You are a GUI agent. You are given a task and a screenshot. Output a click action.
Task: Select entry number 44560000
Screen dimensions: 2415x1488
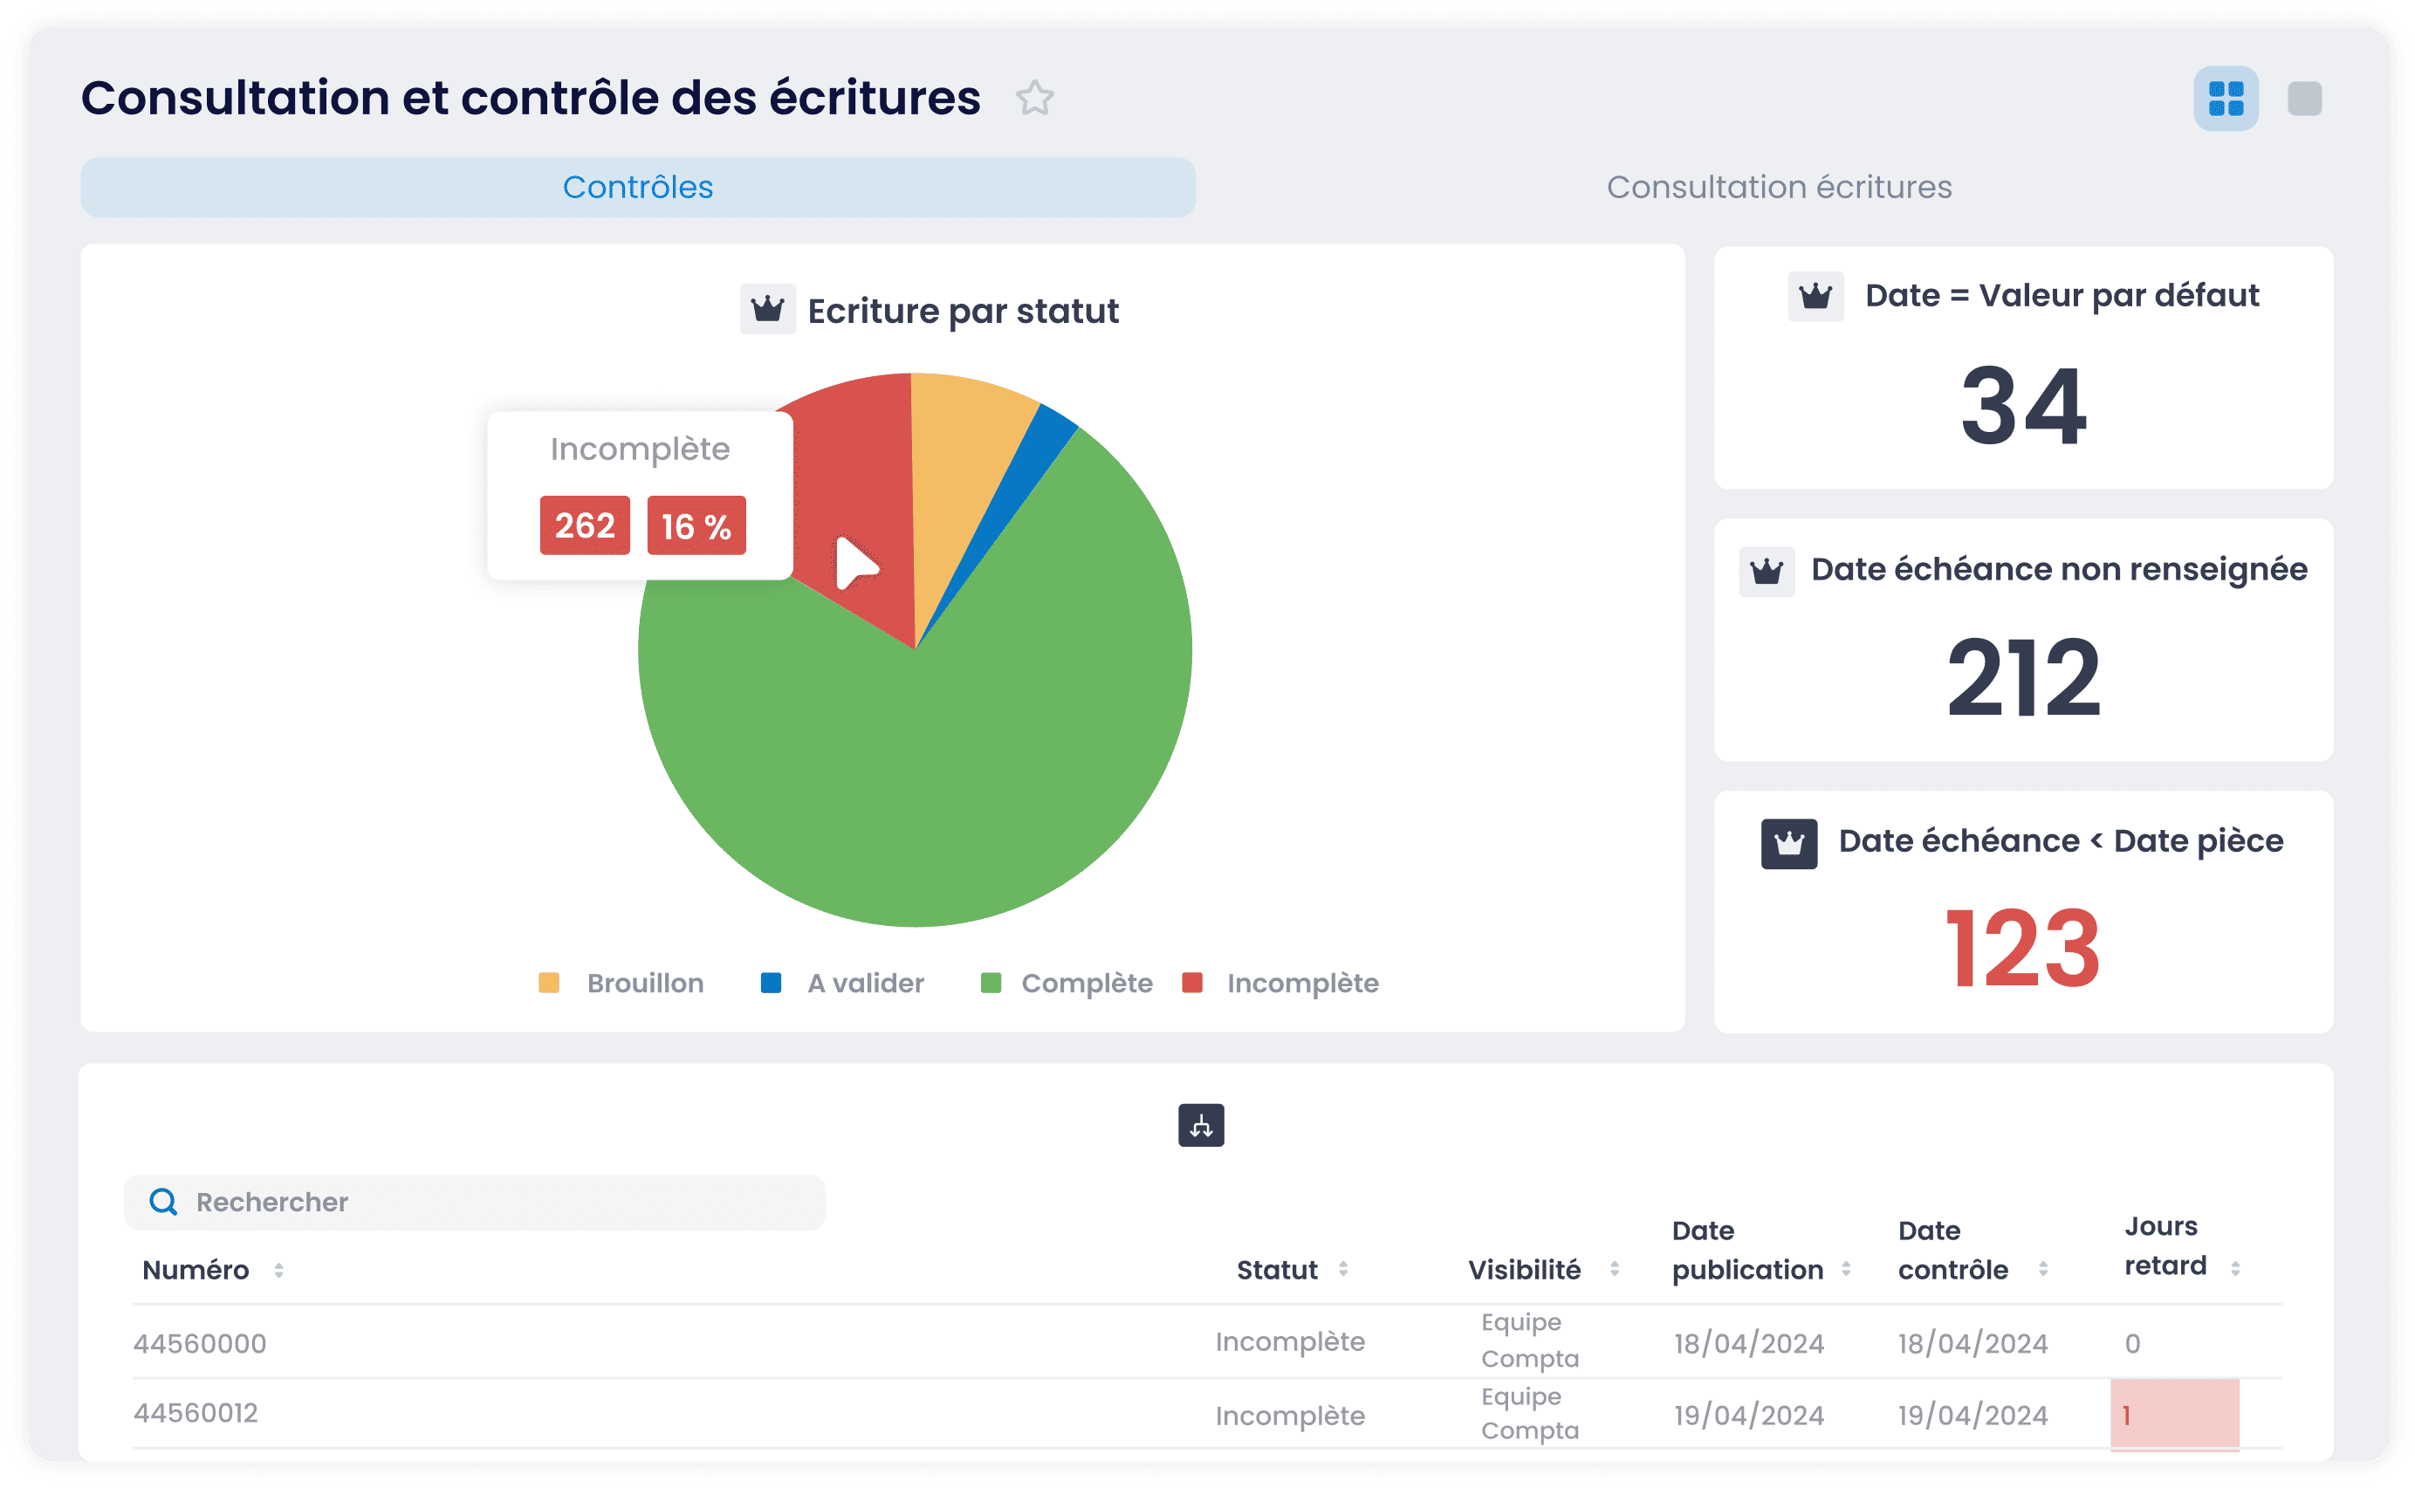(x=200, y=1343)
